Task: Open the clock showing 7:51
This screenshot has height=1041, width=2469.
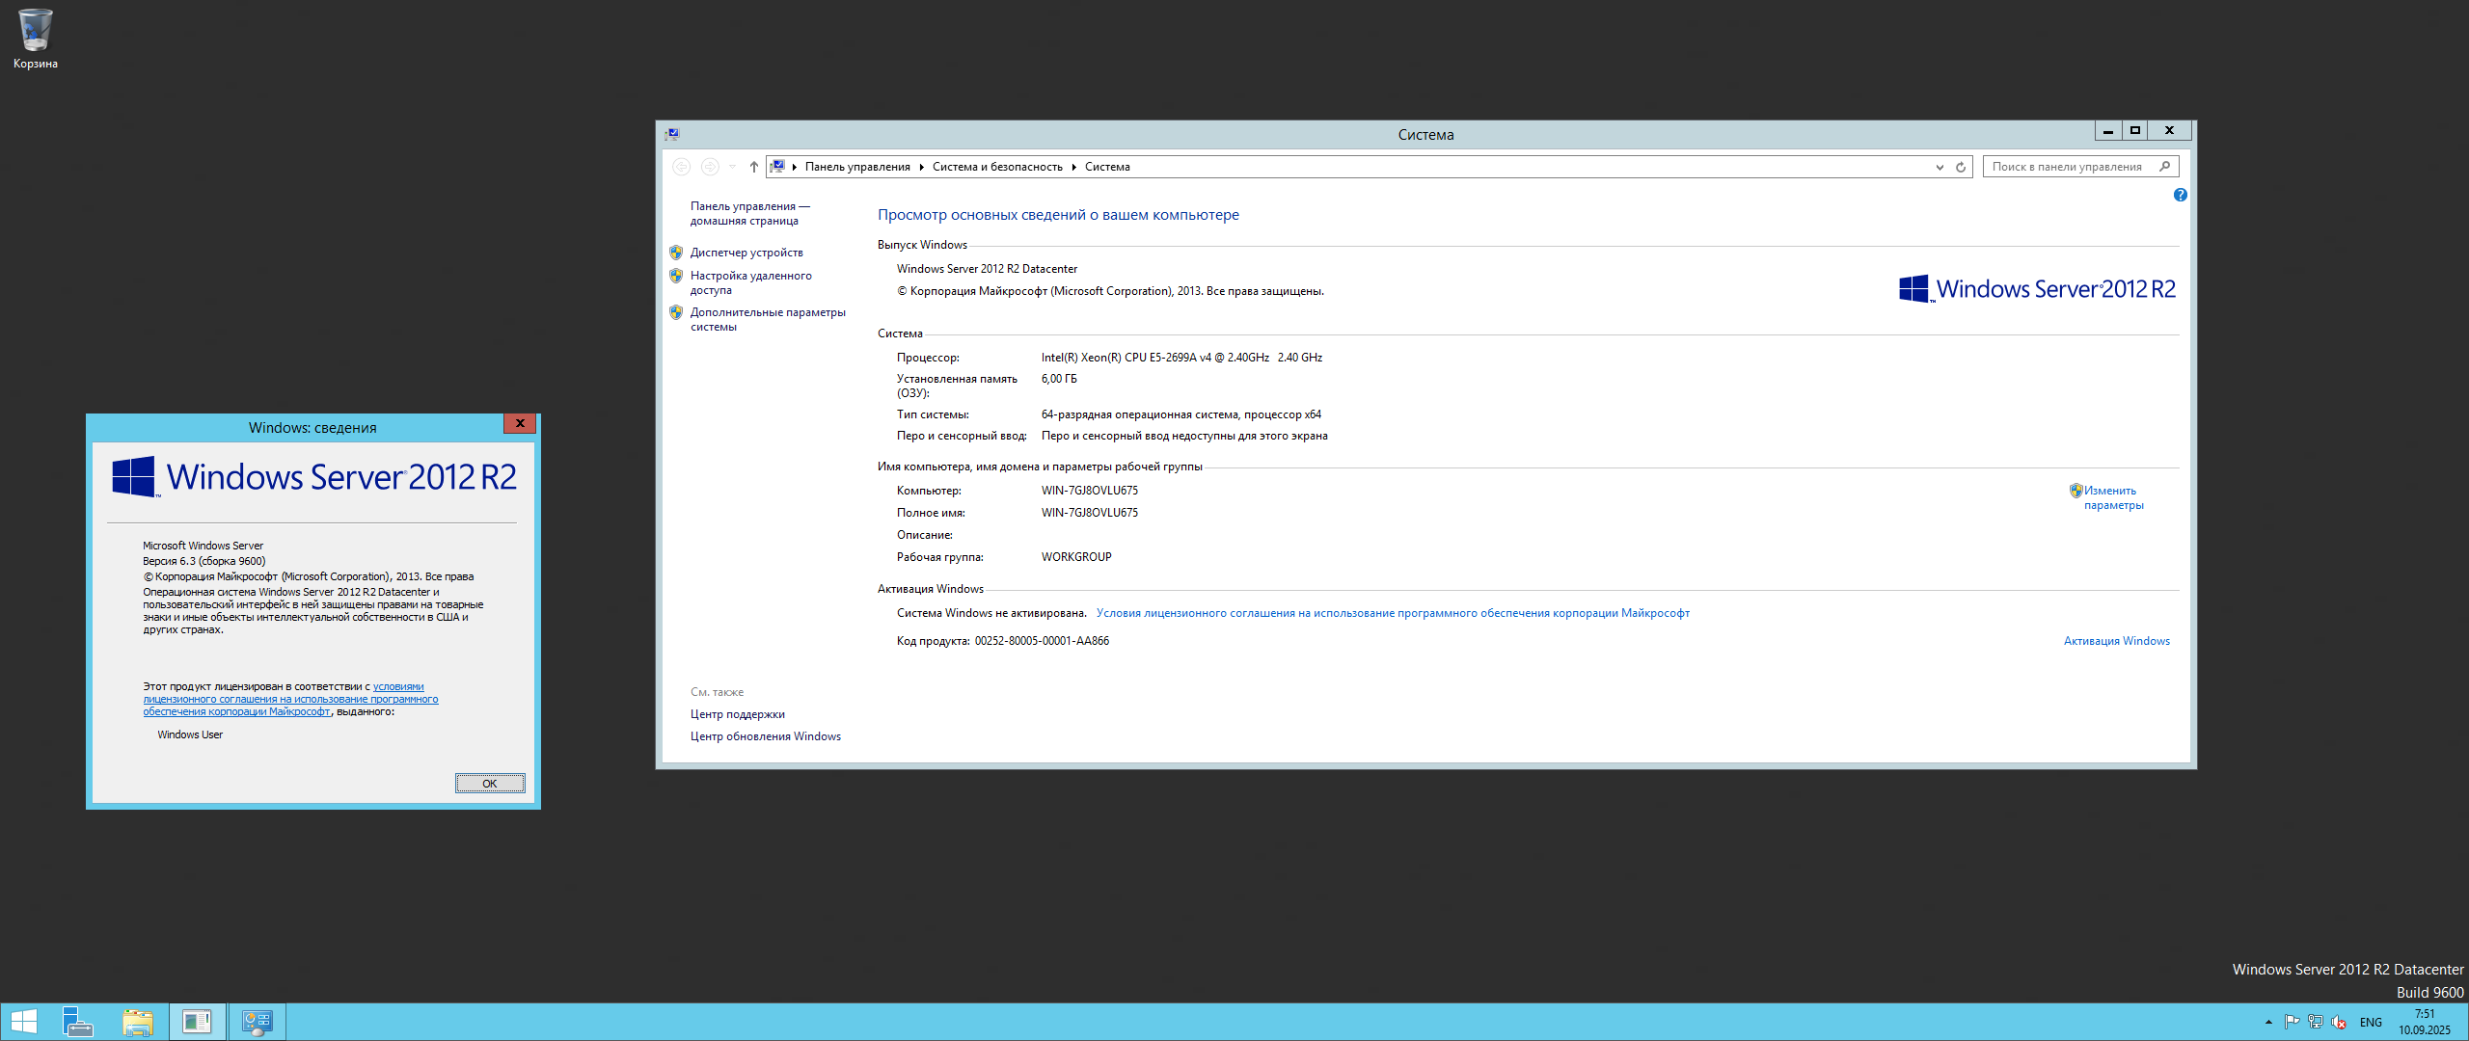Action: (2425, 1022)
